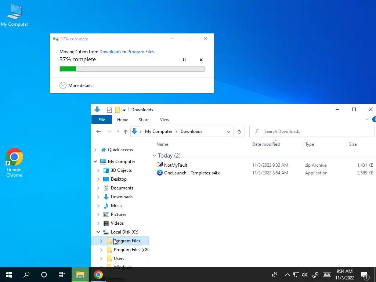The image size is (376, 282).
Task: Show hidden system tray icons
Action: 287,275
